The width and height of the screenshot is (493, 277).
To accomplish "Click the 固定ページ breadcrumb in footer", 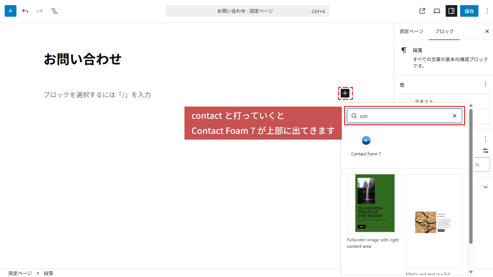I will [x=20, y=273].
